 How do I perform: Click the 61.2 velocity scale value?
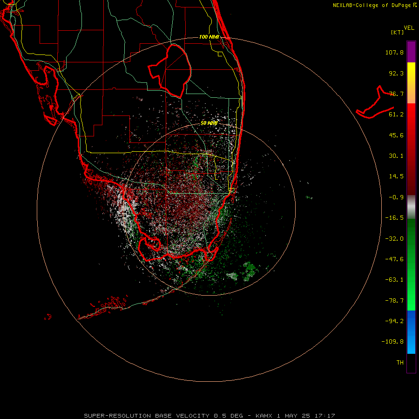point(396,115)
